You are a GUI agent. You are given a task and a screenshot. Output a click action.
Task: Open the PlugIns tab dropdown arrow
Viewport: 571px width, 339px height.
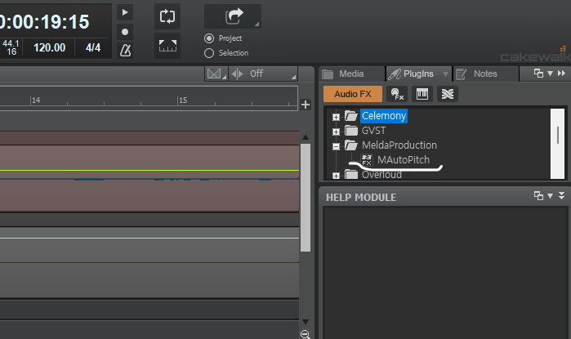445,74
